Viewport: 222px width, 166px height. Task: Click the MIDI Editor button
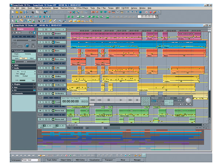80,160
